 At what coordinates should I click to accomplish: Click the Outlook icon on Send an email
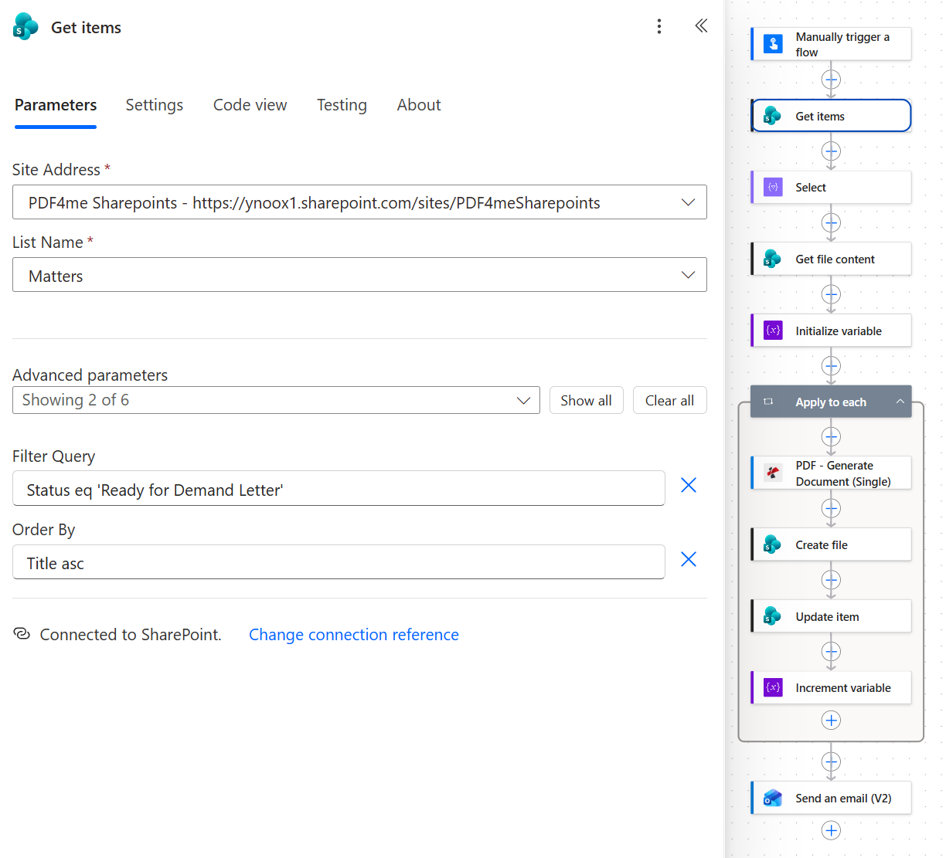(x=772, y=798)
